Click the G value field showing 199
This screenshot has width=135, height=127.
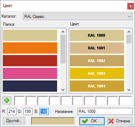(28, 111)
